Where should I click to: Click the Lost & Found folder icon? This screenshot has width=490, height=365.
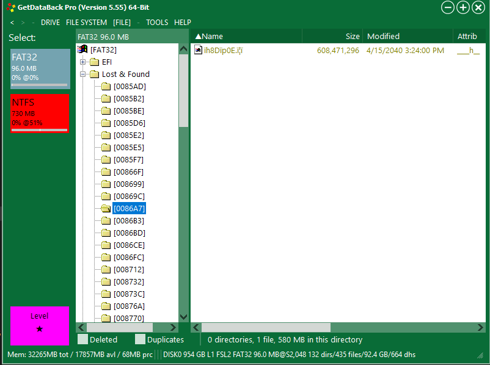pyautogui.click(x=94, y=74)
